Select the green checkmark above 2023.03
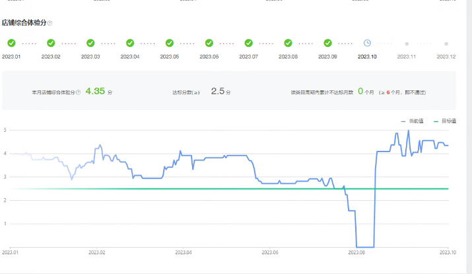 tap(90, 43)
